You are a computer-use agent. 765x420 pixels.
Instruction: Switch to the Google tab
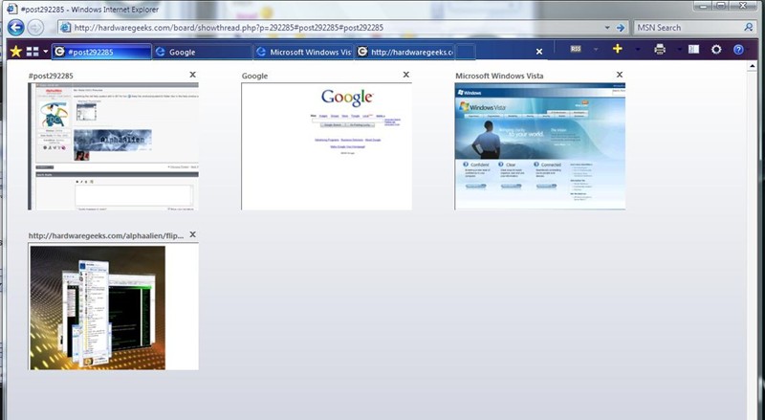pyautogui.click(x=203, y=52)
